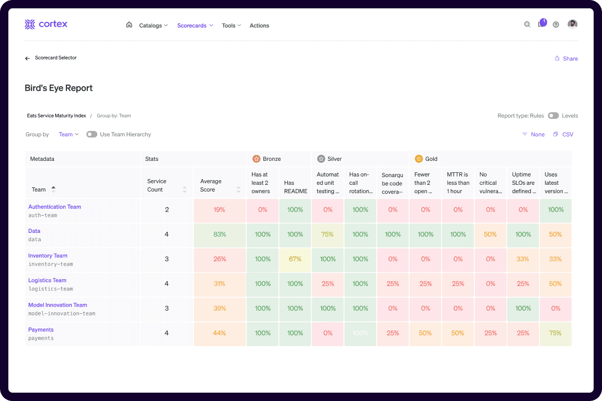This screenshot has height=401, width=602.
Task: Click the Cortex logo icon
Action: coord(30,25)
